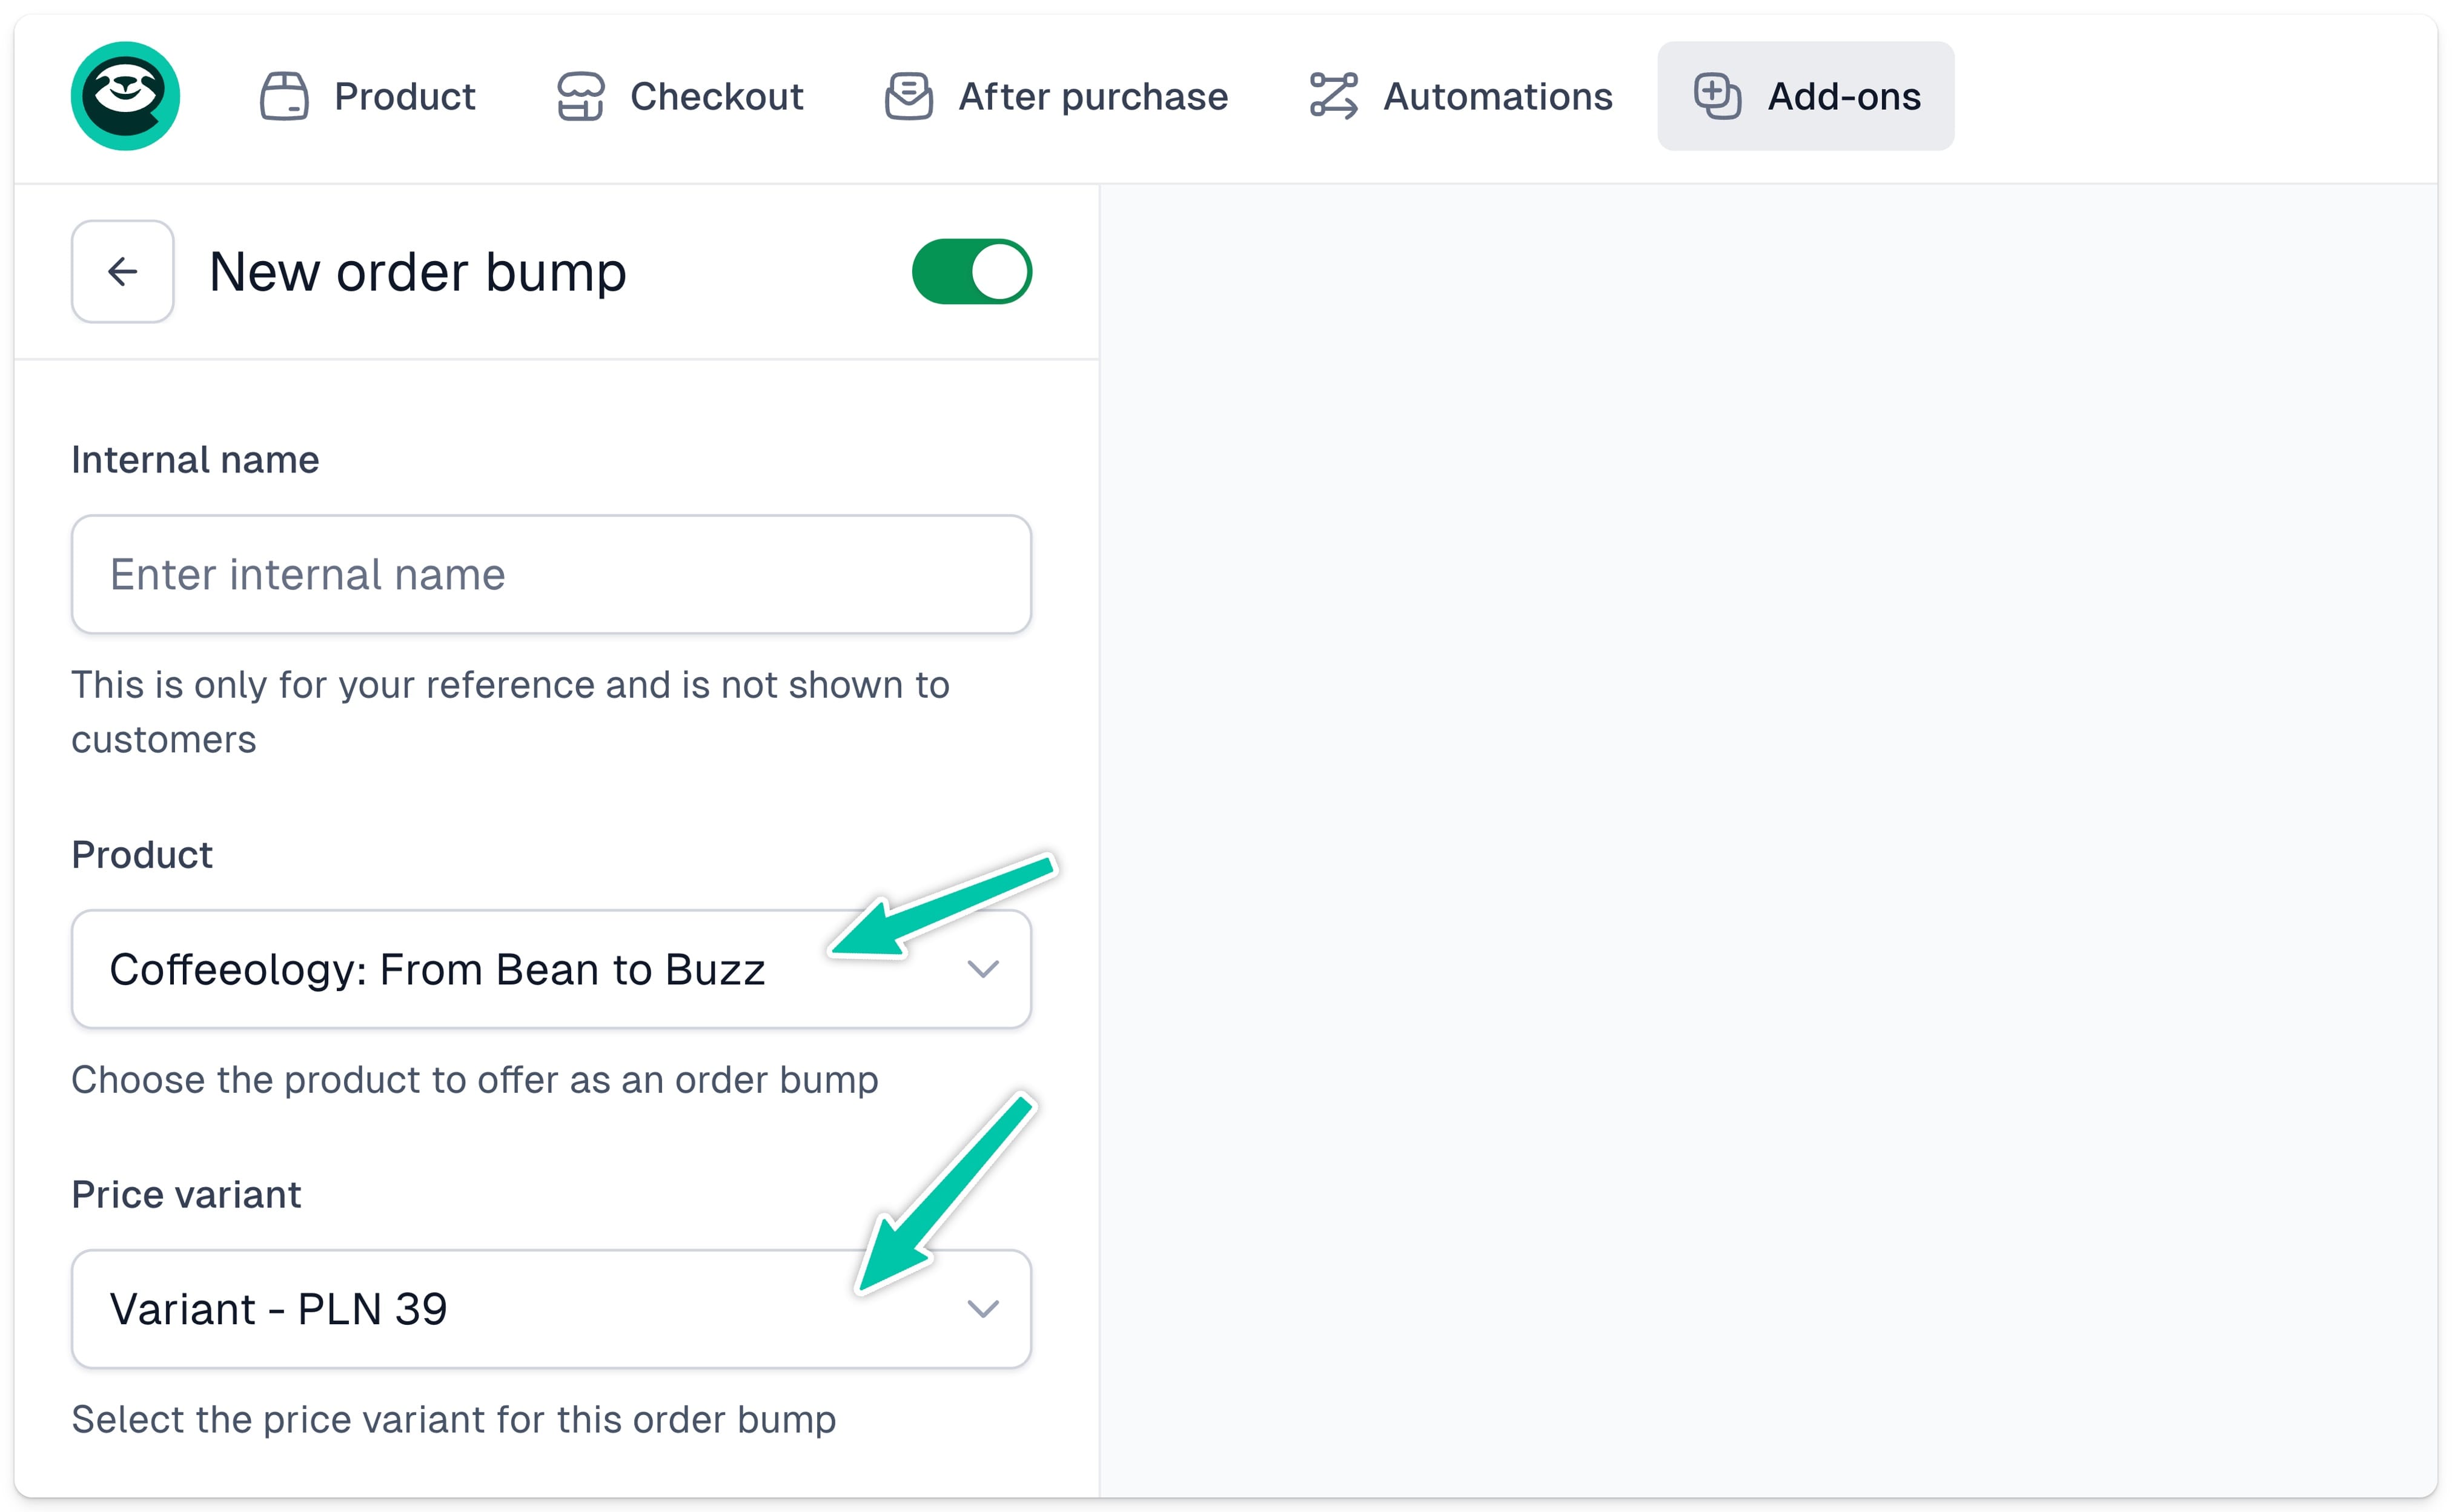The width and height of the screenshot is (2452, 1512).
Task: Click the After purchase envelope icon
Action: pyautogui.click(x=908, y=96)
